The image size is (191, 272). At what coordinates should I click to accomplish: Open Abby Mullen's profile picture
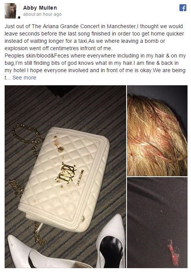(x=12, y=11)
